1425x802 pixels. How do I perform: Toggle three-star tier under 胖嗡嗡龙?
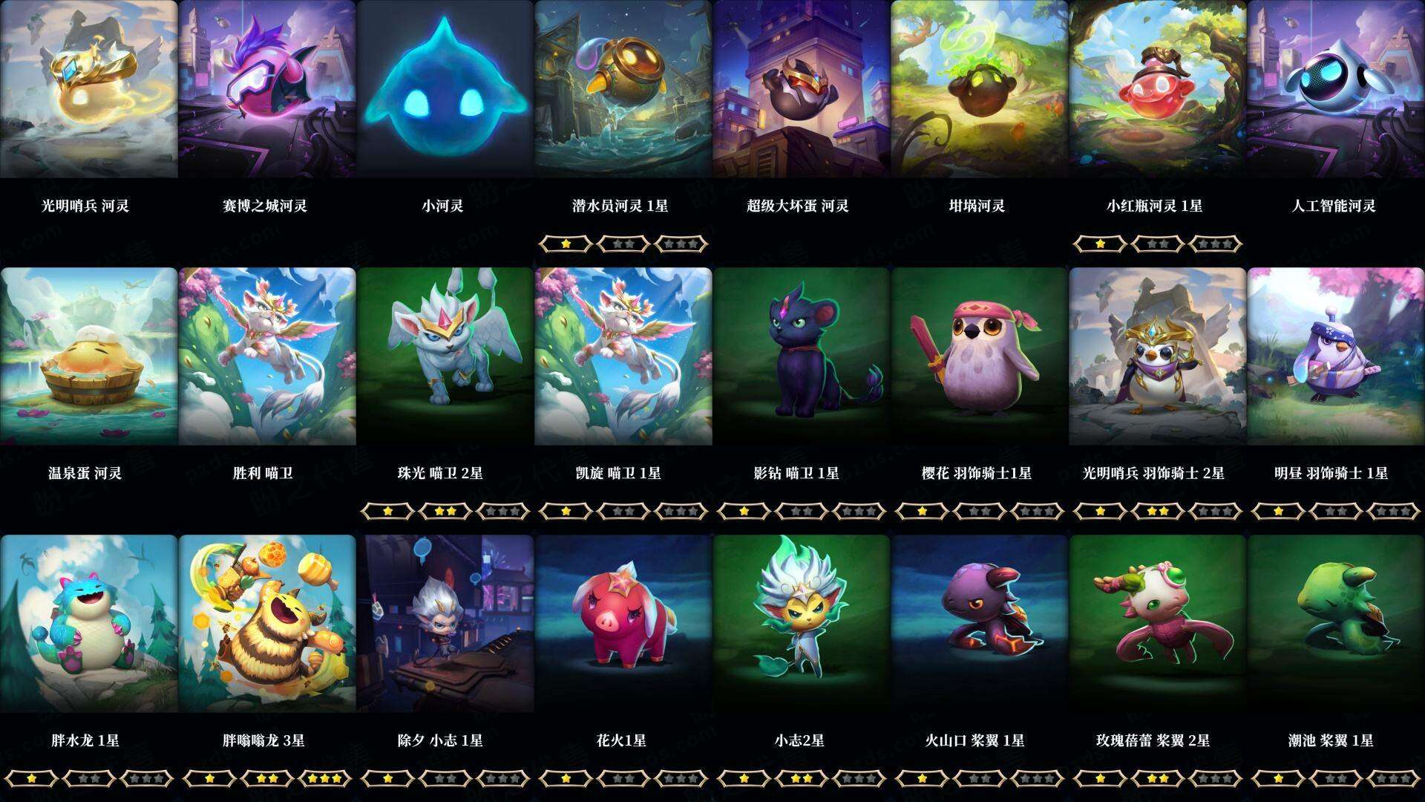pos(326,778)
